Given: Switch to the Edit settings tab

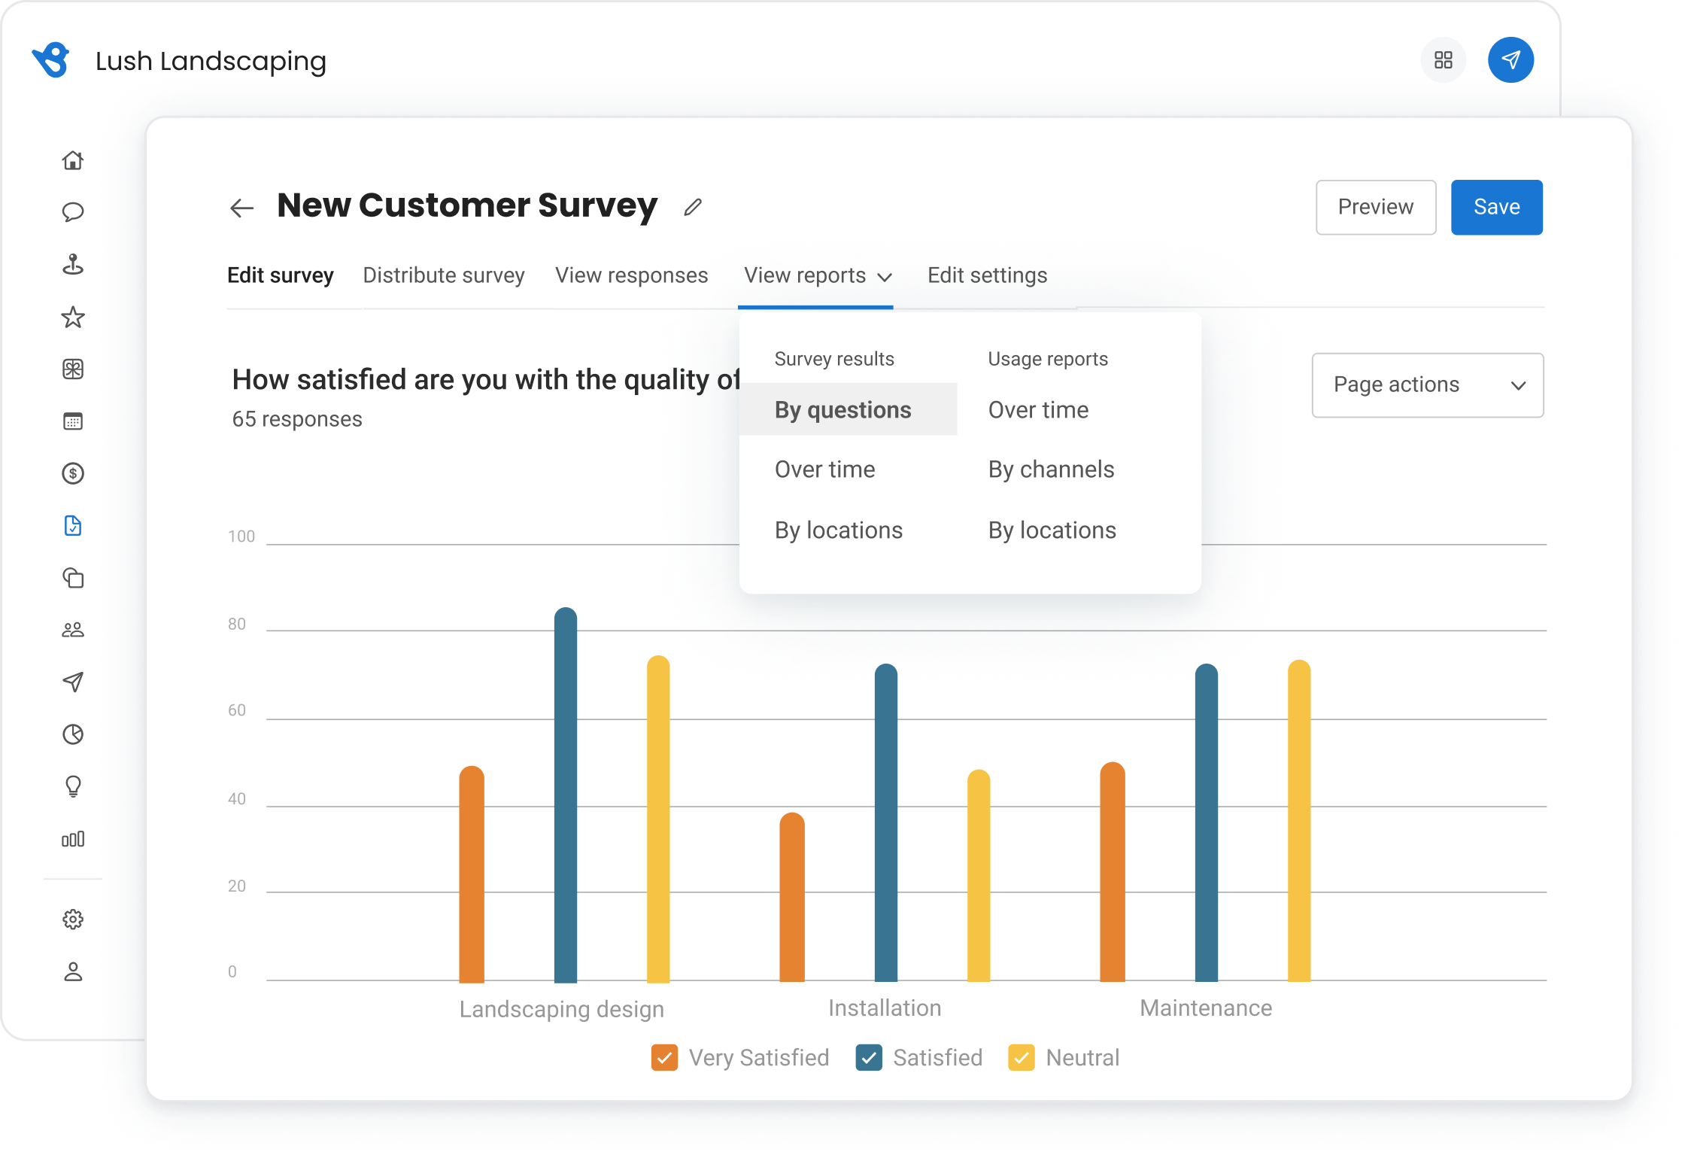Looking at the screenshot, I should click(x=987, y=275).
